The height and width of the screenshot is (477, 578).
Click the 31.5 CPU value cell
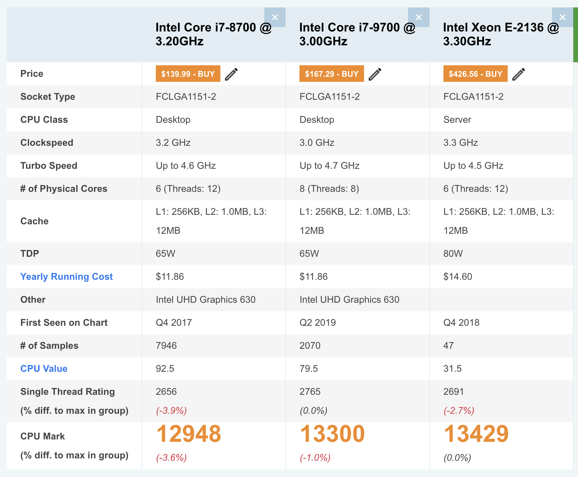tap(453, 368)
